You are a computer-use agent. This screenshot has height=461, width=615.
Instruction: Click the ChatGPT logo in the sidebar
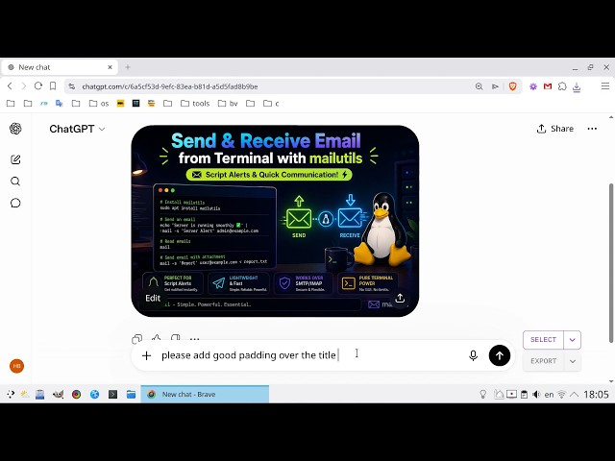point(15,129)
